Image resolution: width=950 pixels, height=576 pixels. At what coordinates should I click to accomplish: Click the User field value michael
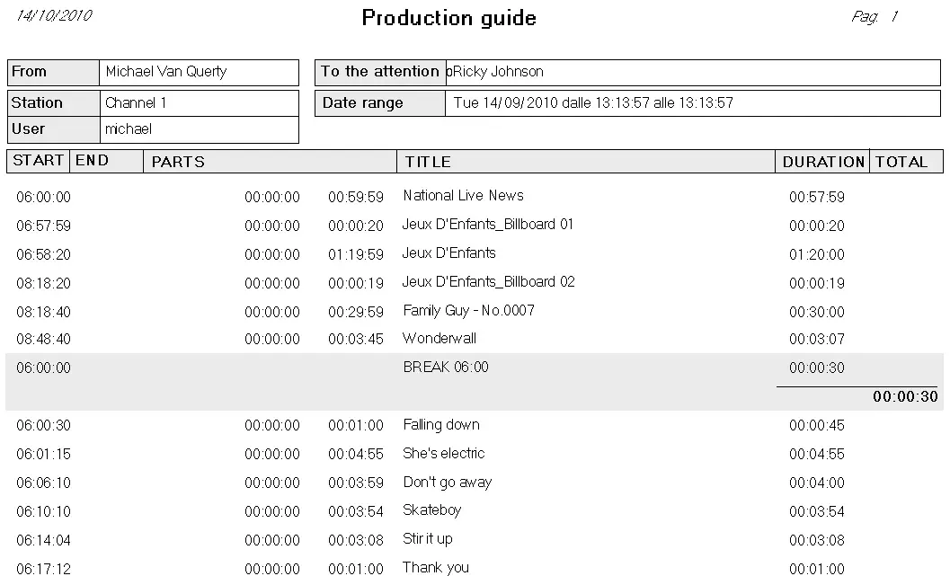click(x=129, y=129)
